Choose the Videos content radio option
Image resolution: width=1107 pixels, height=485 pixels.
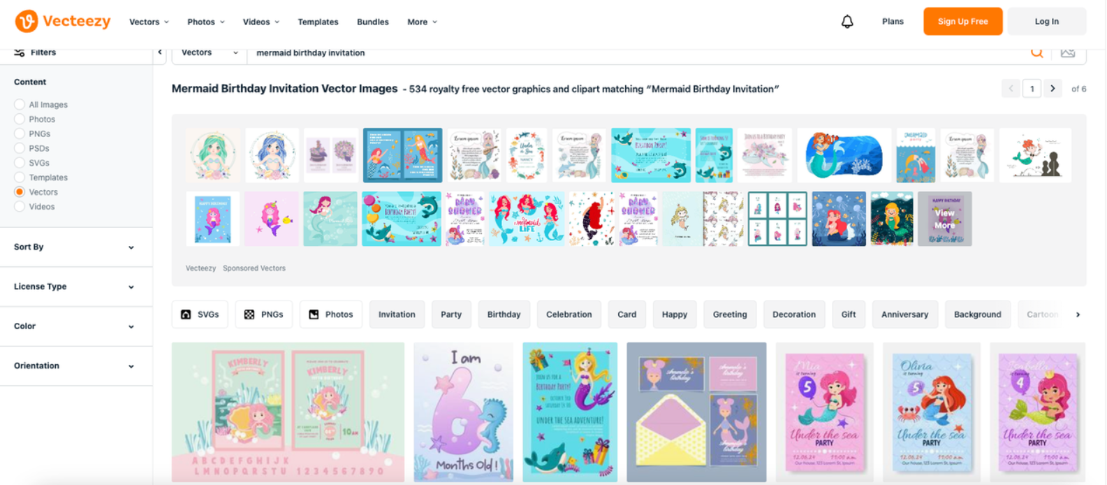tap(20, 207)
